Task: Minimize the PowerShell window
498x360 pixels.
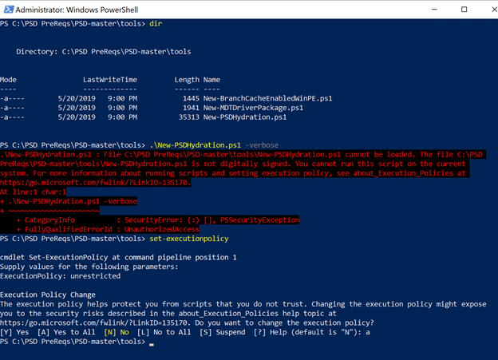Action: click(434, 10)
